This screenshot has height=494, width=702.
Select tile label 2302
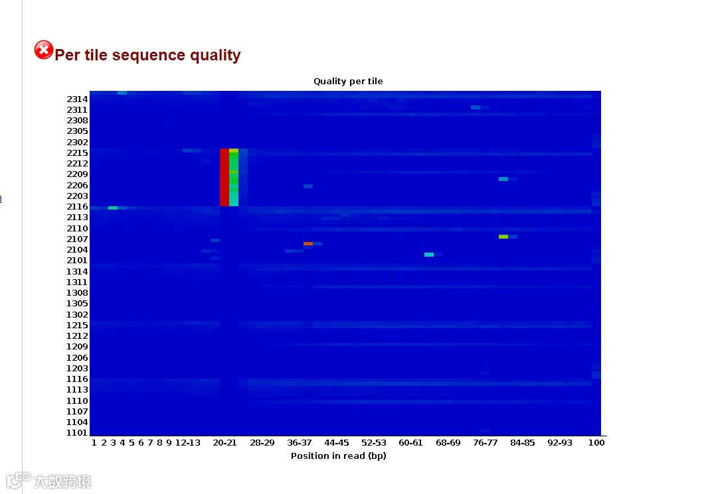pos(77,142)
